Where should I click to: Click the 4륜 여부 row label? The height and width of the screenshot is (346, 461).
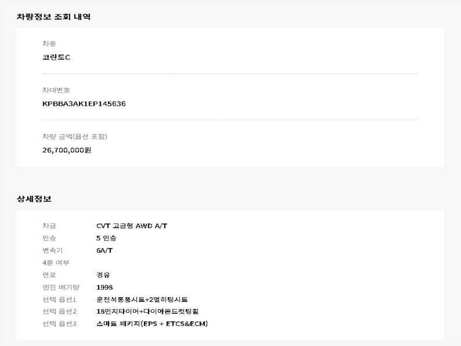[x=56, y=263]
